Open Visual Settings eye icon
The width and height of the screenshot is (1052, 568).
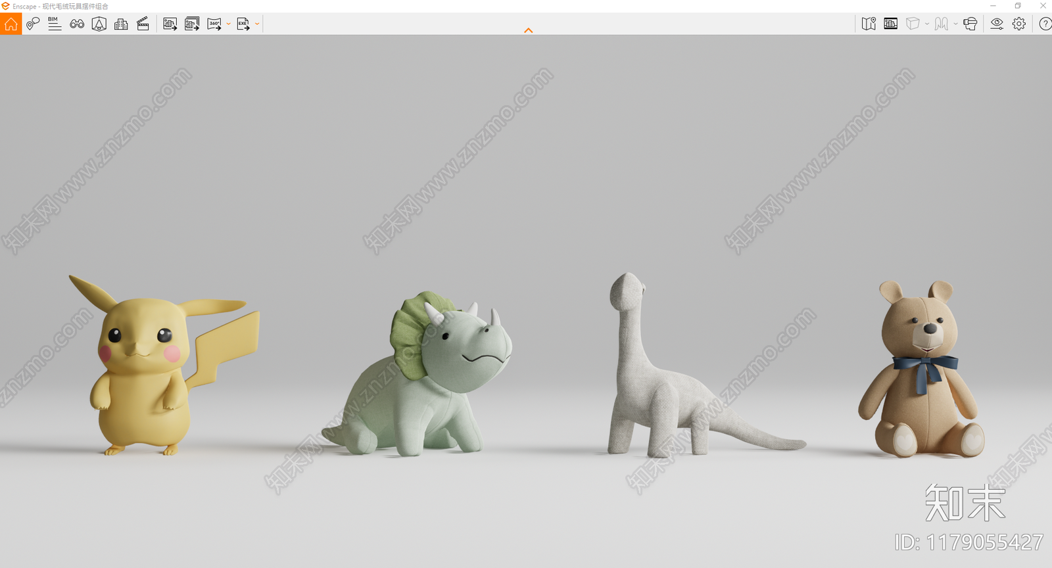coord(997,24)
